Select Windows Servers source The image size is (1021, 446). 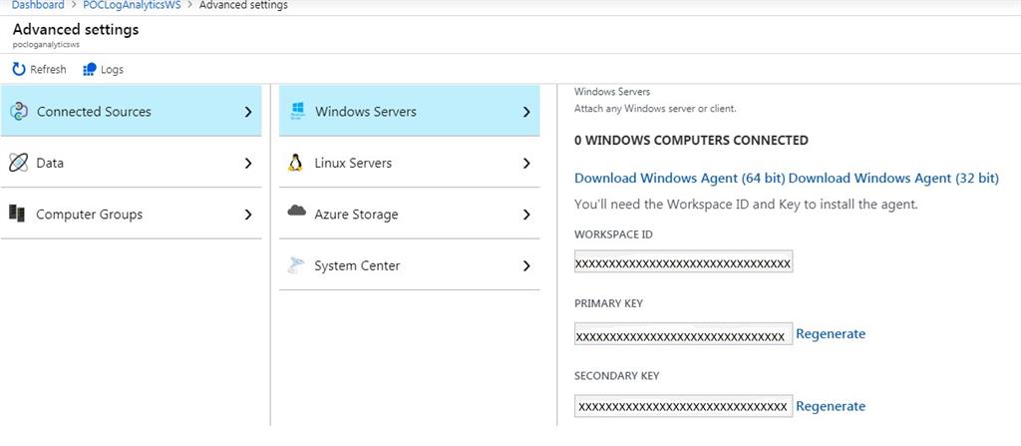coord(410,111)
